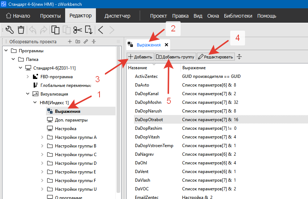Click the link icon in project explorer header
This screenshot has height=199, width=308.
pyautogui.click(x=86, y=41)
